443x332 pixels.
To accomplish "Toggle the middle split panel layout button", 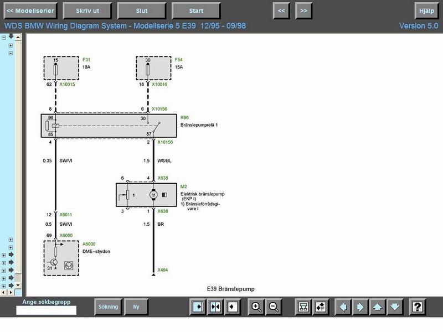I will [215, 307].
